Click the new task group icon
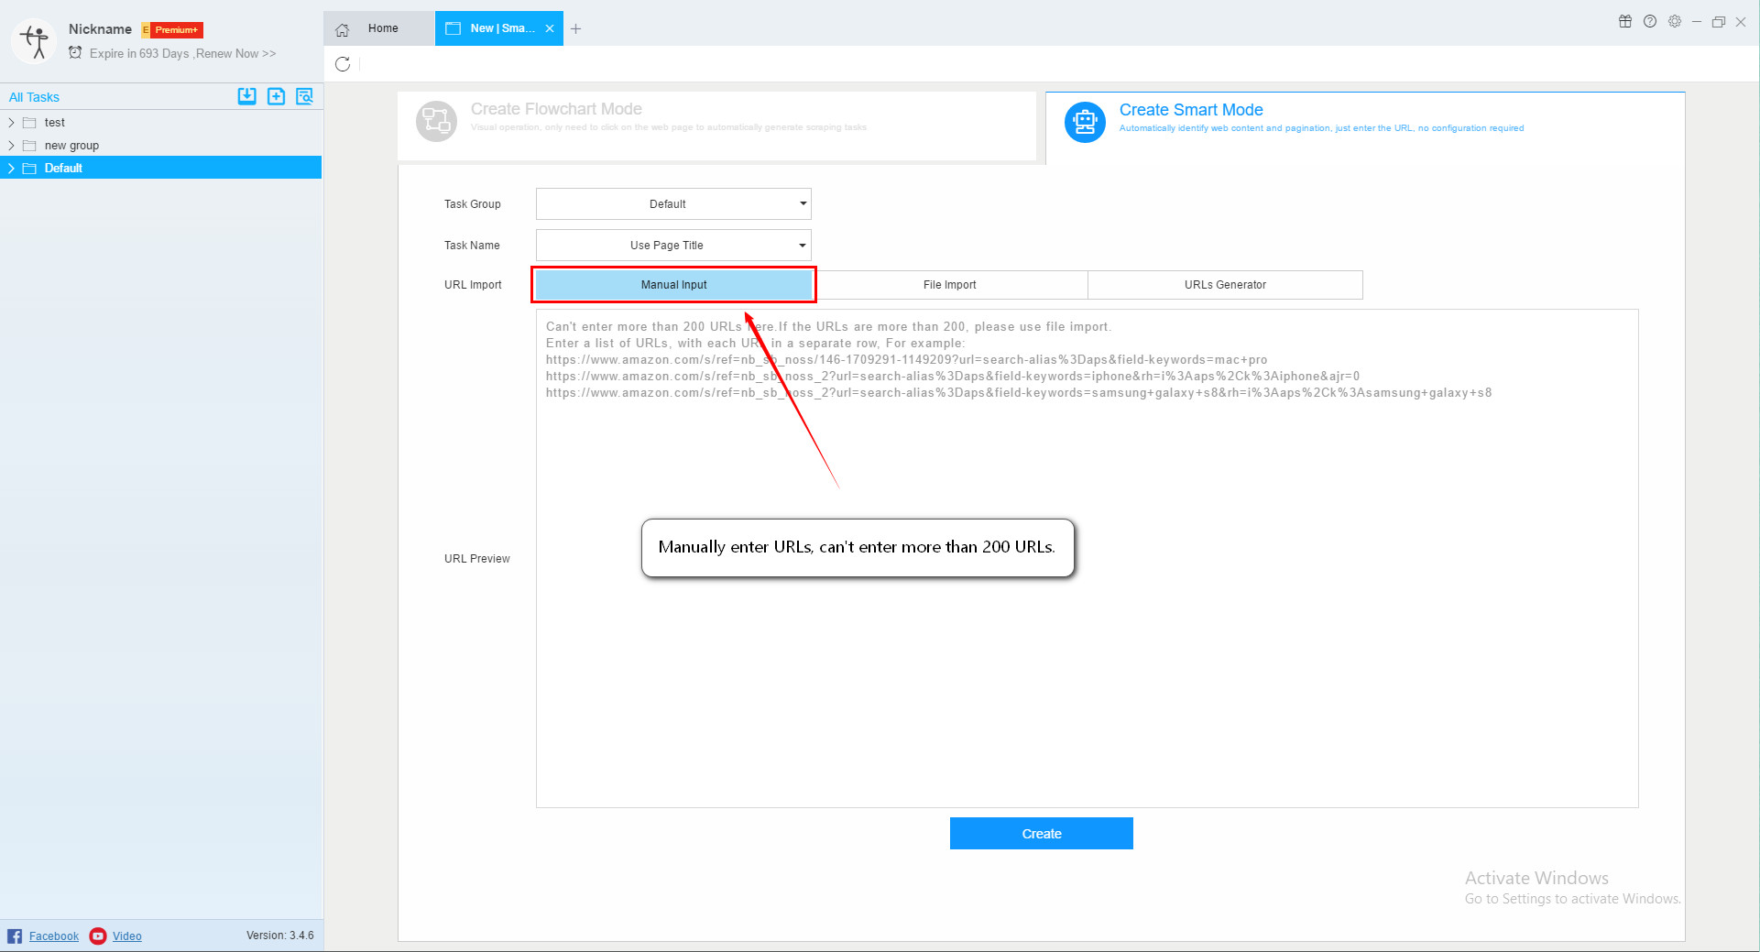1760x952 pixels. (x=276, y=96)
